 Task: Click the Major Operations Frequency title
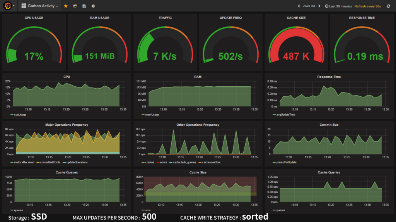click(x=67, y=124)
